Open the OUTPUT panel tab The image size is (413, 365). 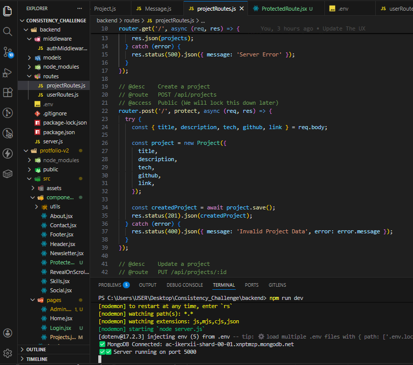coord(148,285)
